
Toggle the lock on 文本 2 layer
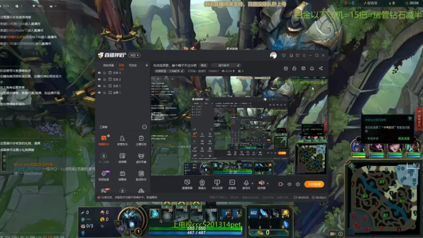(x=104, y=79)
